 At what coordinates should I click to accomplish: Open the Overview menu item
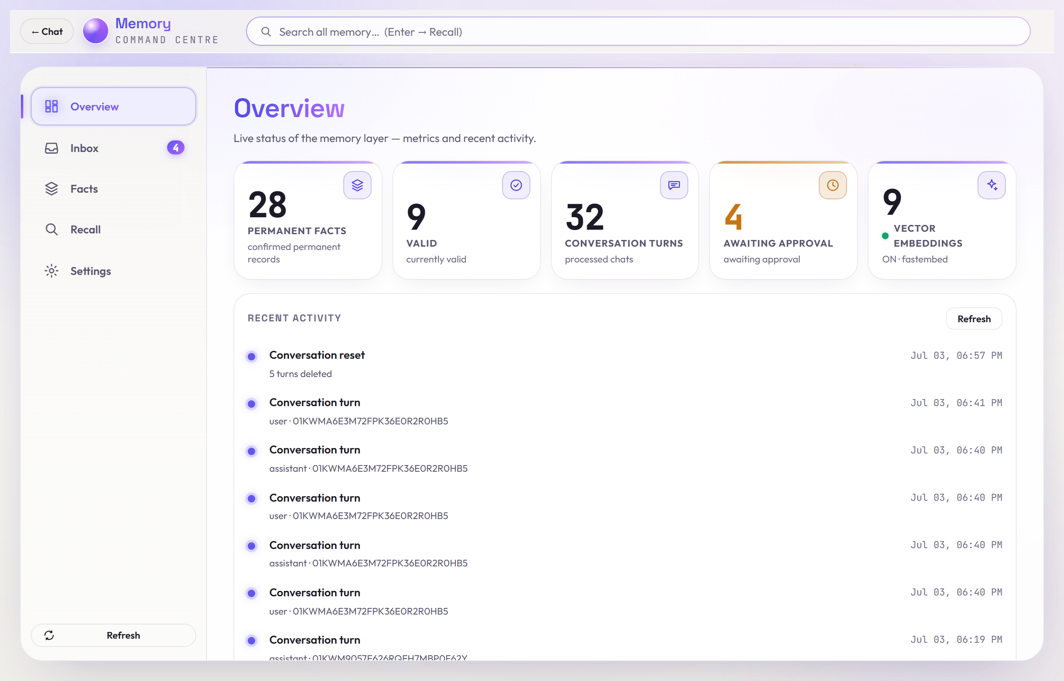point(113,107)
